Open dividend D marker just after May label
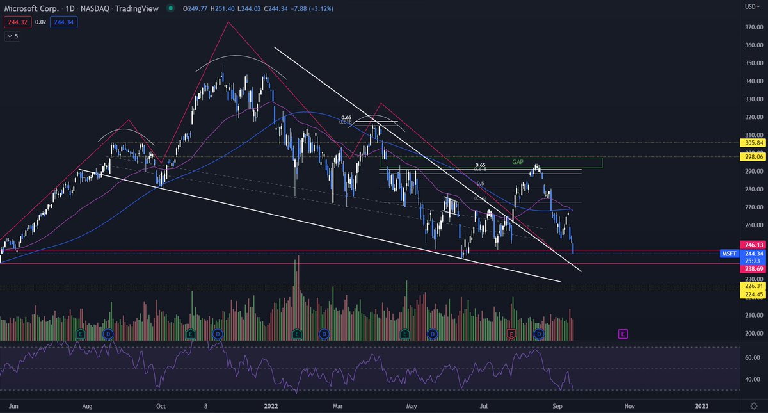Viewport: 768px width, 413px height. pyautogui.click(x=433, y=334)
